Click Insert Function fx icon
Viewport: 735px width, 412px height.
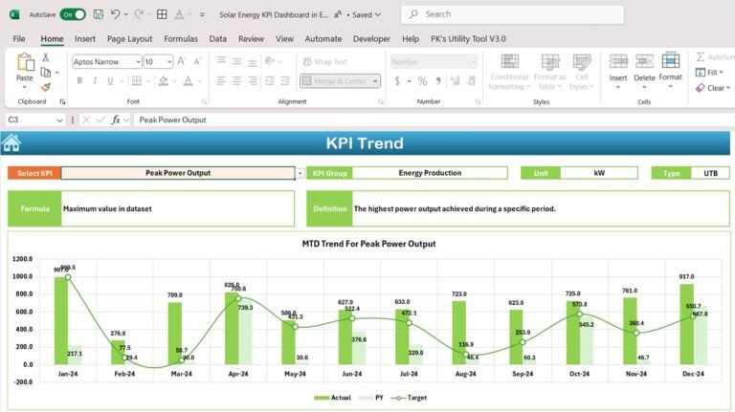coord(116,119)
